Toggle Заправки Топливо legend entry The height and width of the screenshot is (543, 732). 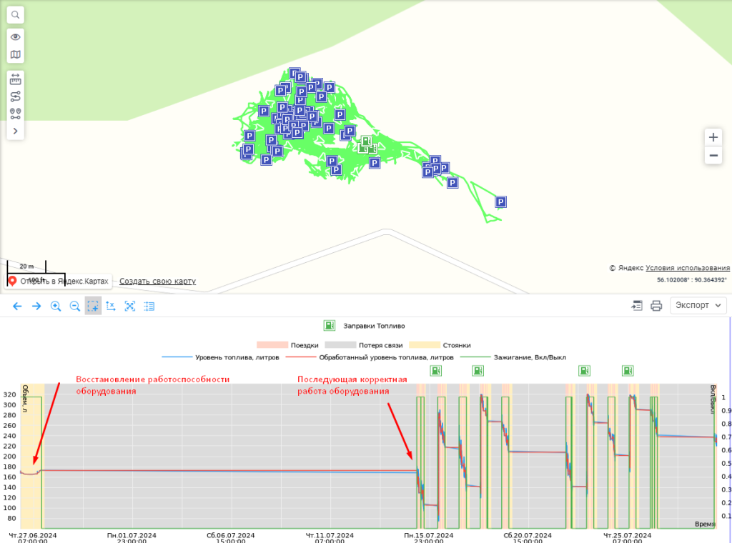coord(365,326)
